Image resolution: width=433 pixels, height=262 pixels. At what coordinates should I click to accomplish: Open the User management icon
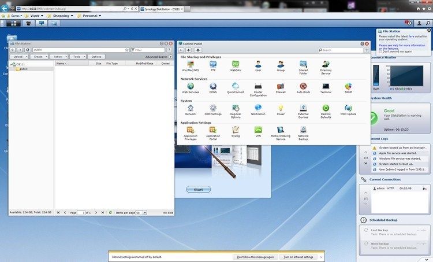258,66
